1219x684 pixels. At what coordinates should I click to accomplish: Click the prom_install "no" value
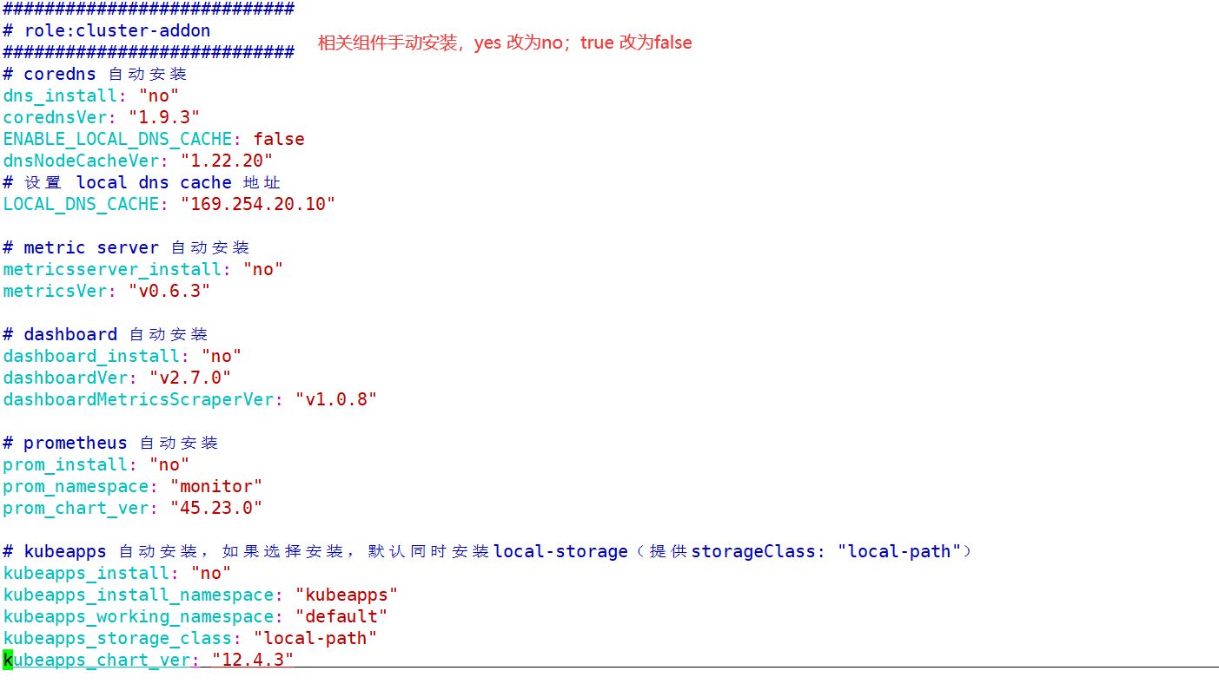tap(169, 464)
